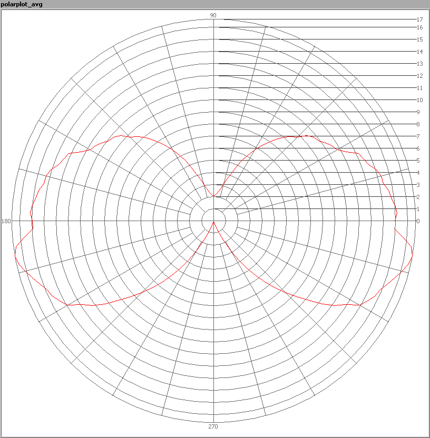Click the 180 degree angle label
Screen dimensions: 430x438
coord(6,221)
